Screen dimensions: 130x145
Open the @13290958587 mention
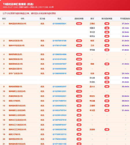coord(60,86)
